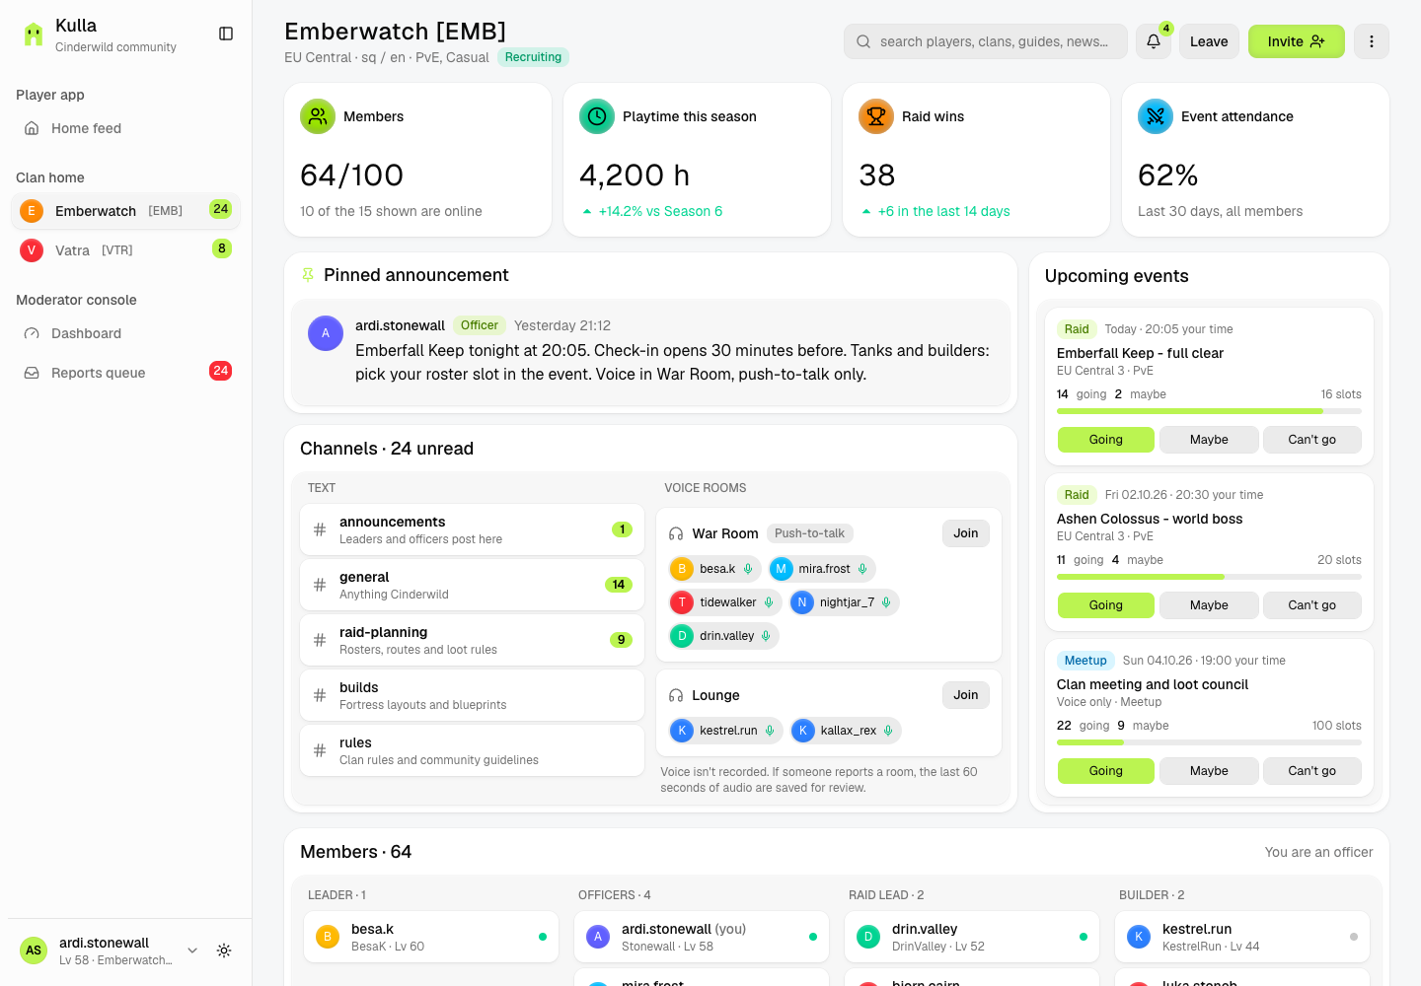Expand the ardi.stonewall account switcher chevron
Image resolution: width=1421 pixels, height=986 pixels.
click(x=192, y=951)
